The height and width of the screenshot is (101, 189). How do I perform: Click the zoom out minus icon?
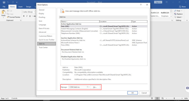coord(166,98)
